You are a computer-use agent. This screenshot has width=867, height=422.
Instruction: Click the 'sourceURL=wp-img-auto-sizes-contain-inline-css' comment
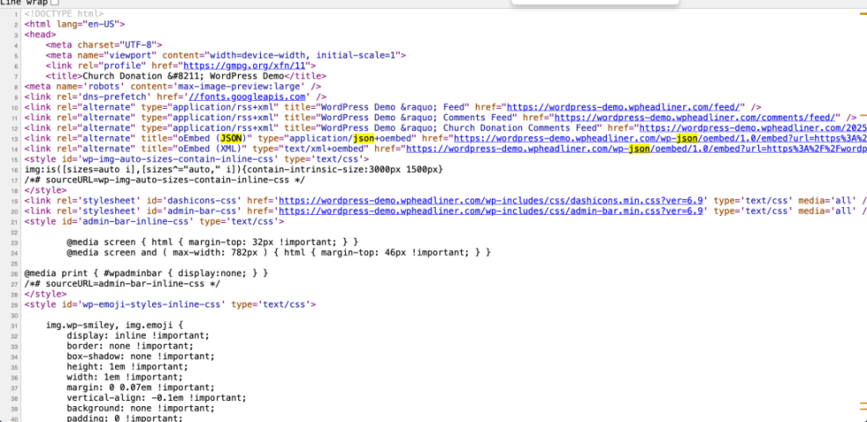(x=164, y=180)
